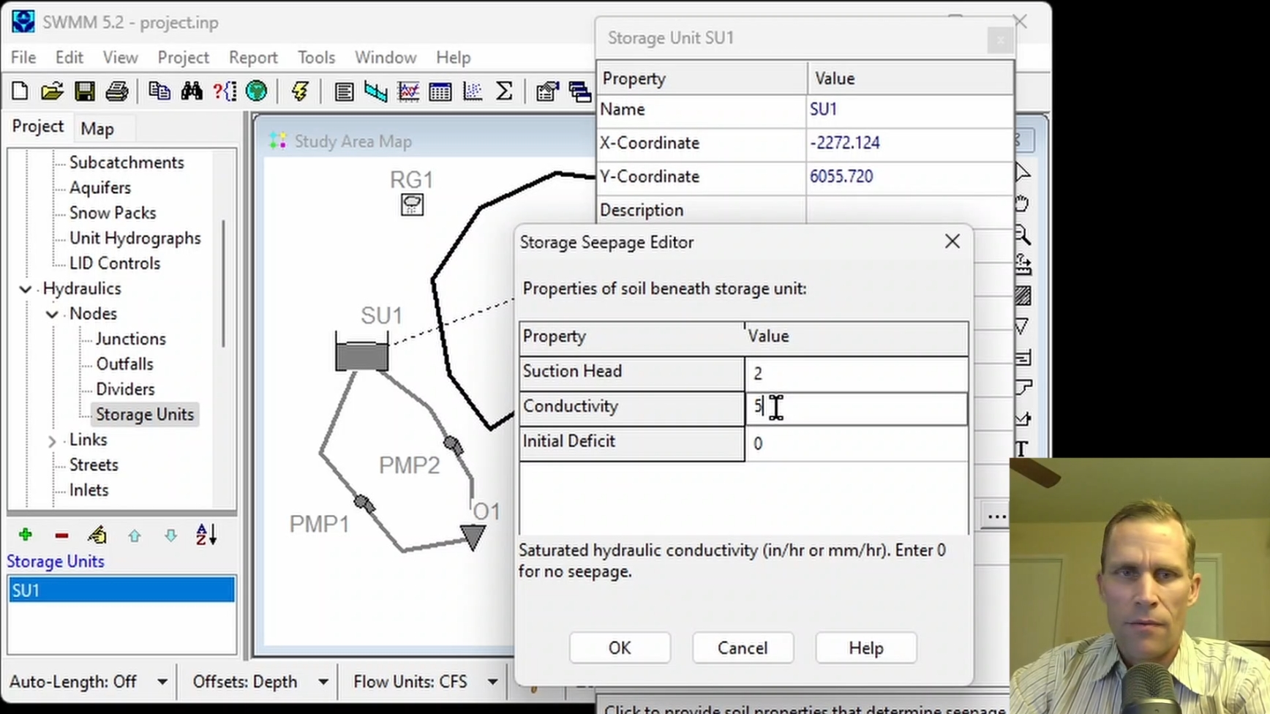Select SU1 in Storage Units list
The image size is (1270, 714).
pos(121,590)
